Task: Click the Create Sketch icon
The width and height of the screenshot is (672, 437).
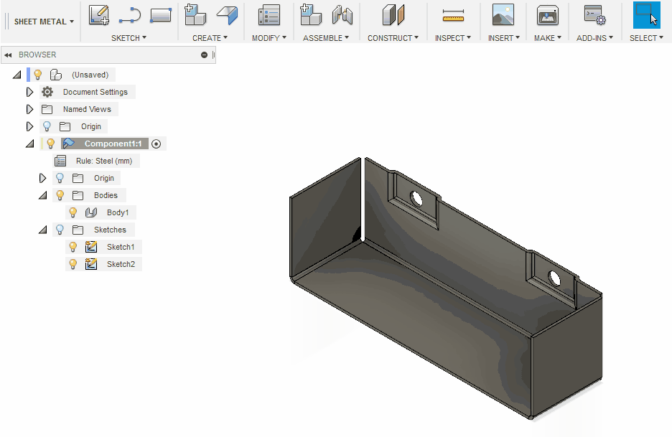Action: pos(99,15)
